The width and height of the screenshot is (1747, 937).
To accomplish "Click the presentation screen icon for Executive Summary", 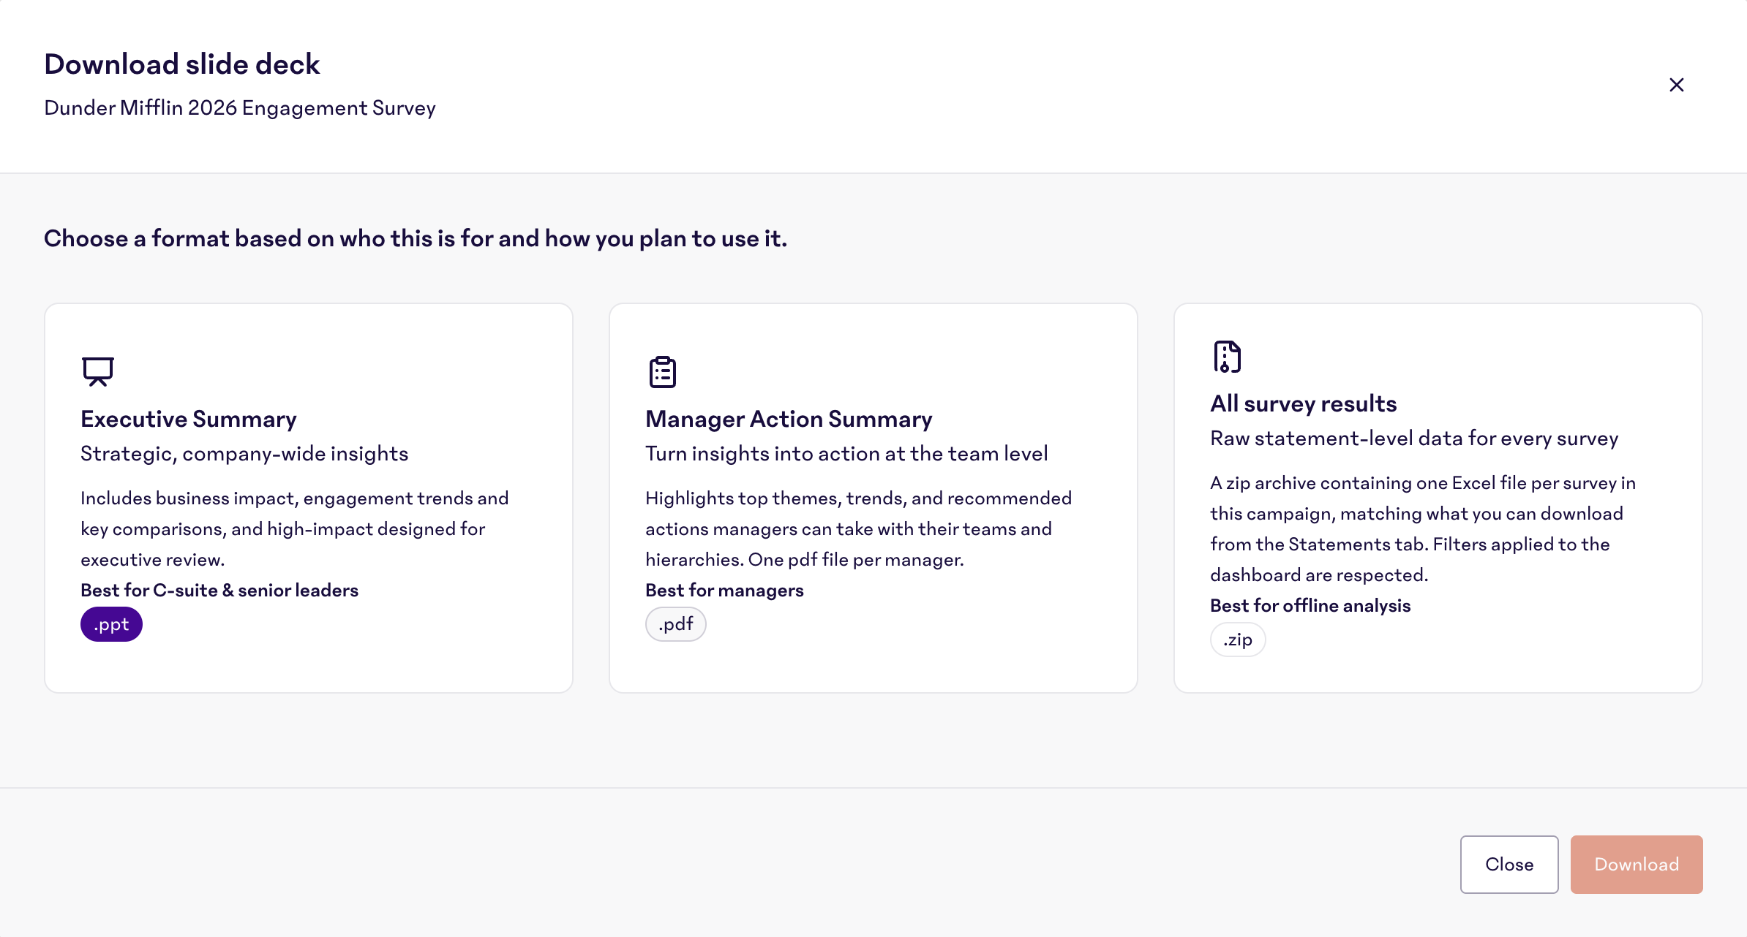I will 98,371.
